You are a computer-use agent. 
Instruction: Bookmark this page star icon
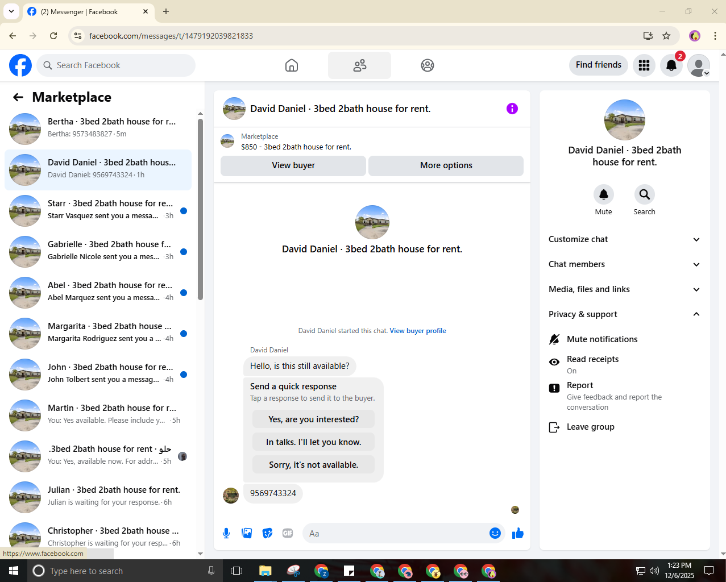click(666, 36)
